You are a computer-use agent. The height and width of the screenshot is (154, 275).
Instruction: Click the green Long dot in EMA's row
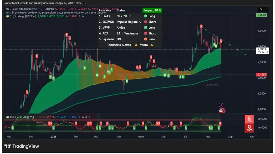[145, 16]
